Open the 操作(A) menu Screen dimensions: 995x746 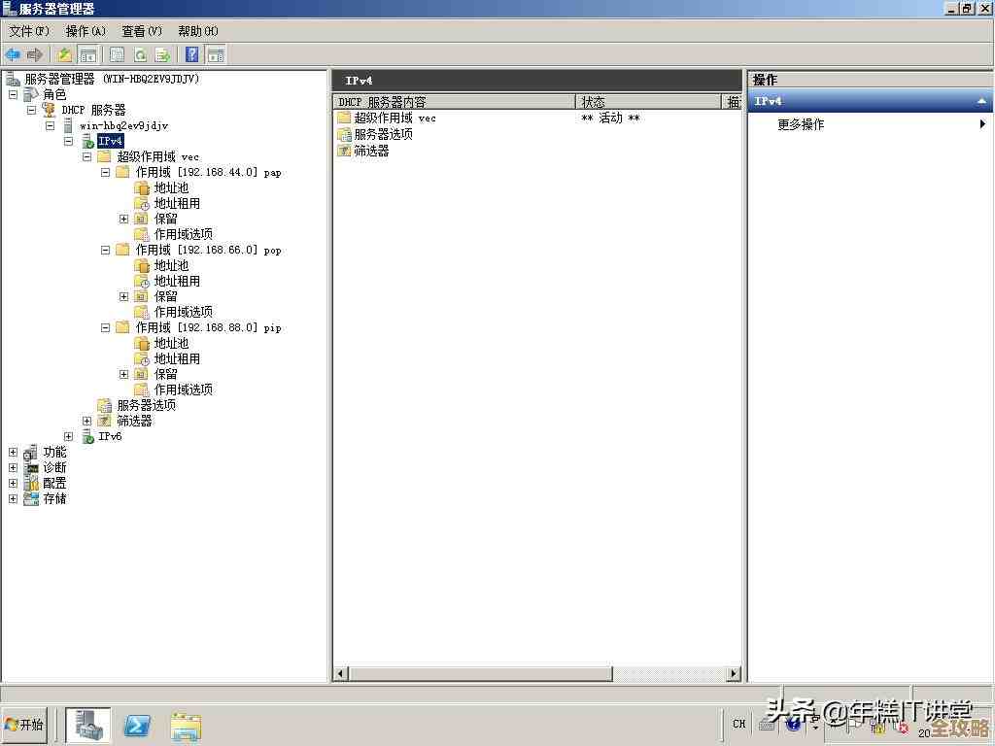86,31
